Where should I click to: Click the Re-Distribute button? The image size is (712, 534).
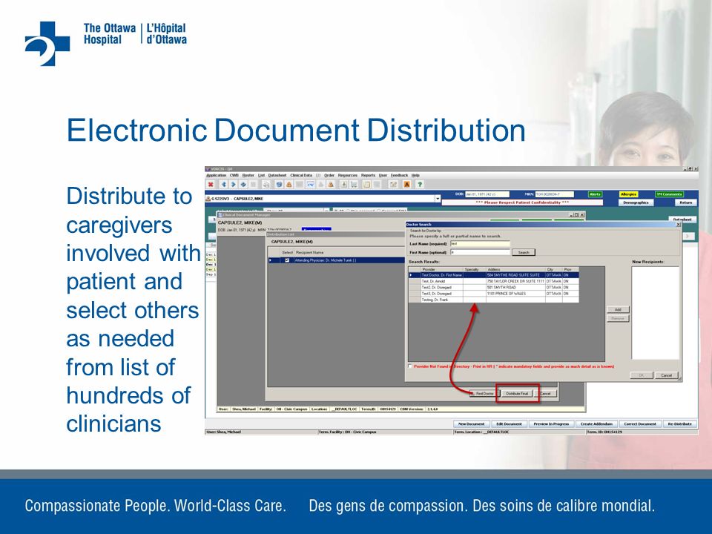[679, 423]
